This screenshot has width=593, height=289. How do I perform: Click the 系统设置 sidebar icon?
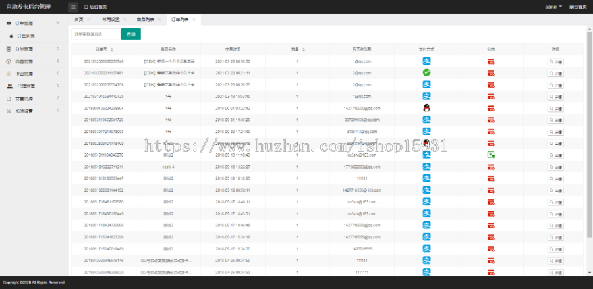[x=9, y=111]
